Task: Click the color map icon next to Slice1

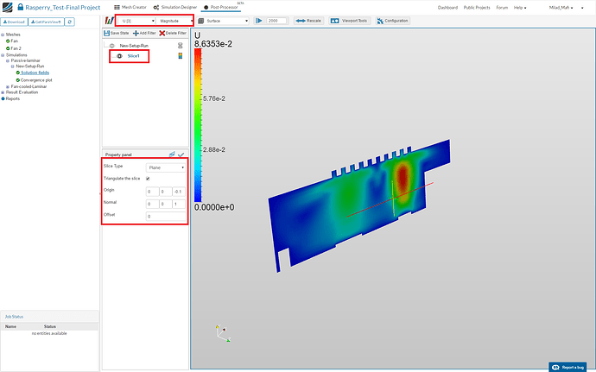Action: [180, 56]
